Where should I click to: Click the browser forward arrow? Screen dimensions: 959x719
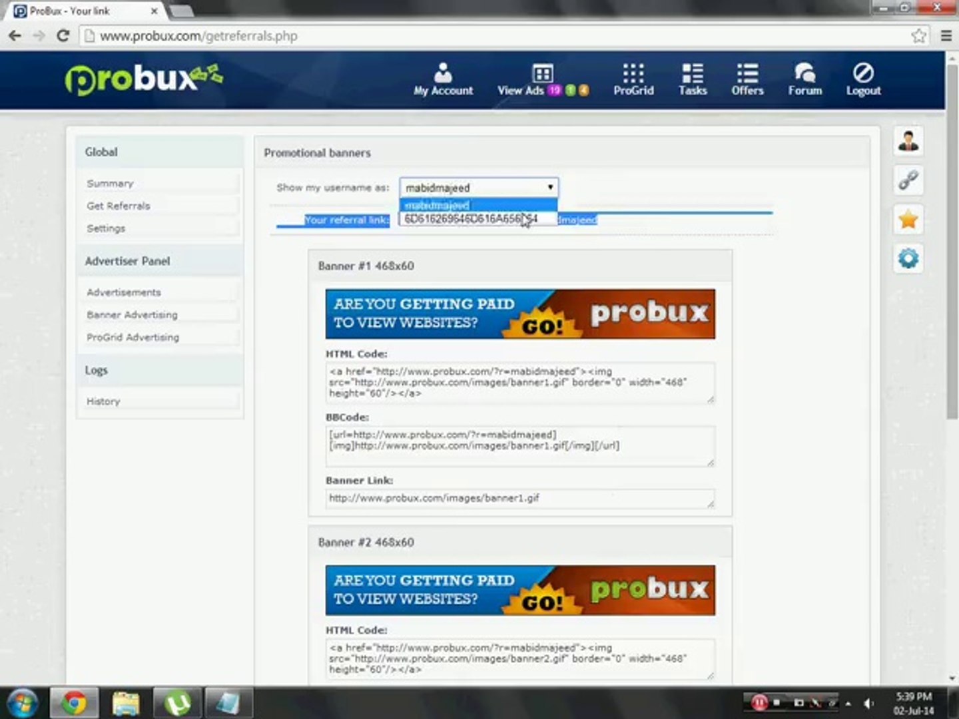[39, 36]
